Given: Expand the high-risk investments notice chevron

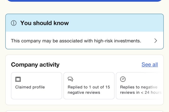Looking at the screenshot, I should (155, 41).
